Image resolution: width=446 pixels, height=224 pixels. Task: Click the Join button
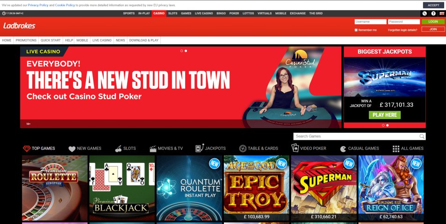[x=433, y=29]
